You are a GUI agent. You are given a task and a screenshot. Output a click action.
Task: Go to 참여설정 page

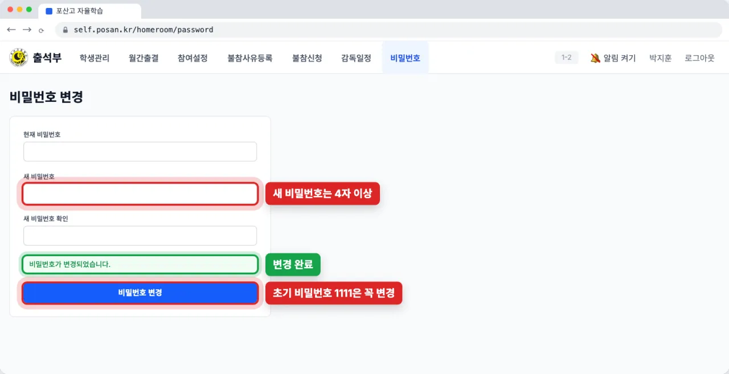coord(193,57)
